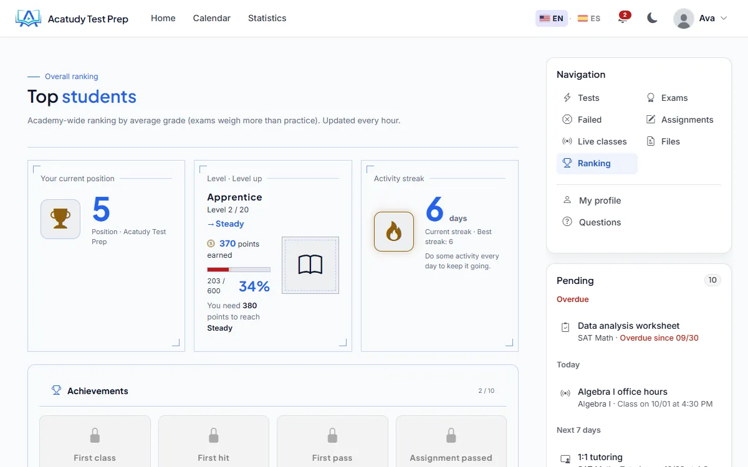
Task: Click the lock icon on First class card
Action: click(95, 435)
